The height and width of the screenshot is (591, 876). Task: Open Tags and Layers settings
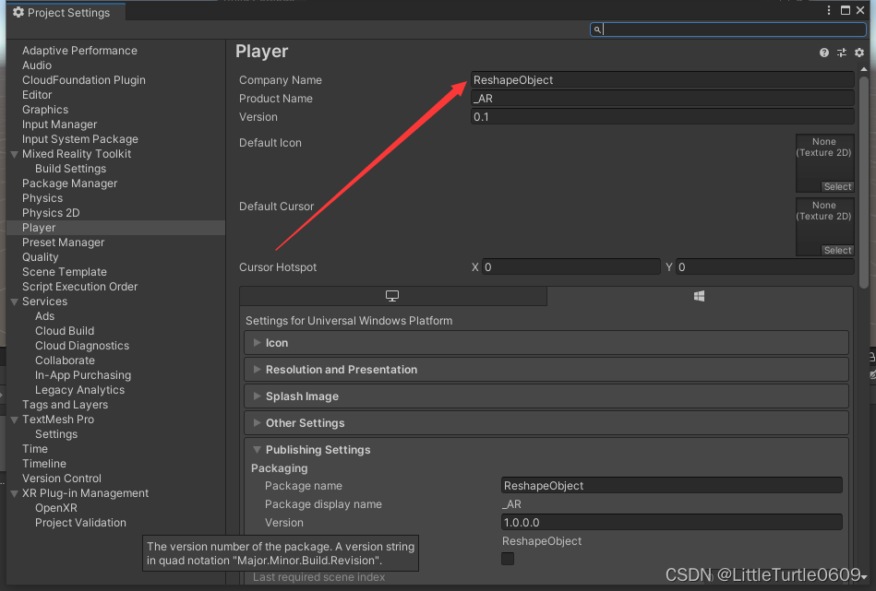coord(65,405)
